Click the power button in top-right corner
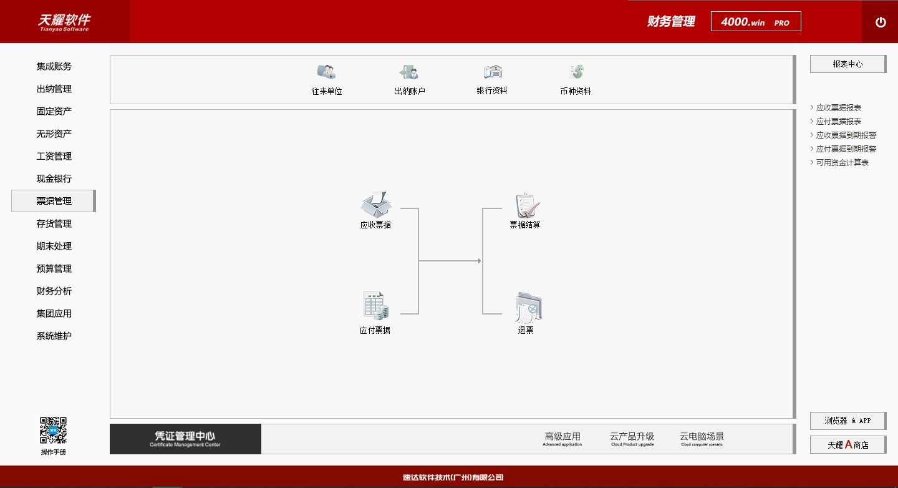Screen dimensions: 898x488 [881, 22]
